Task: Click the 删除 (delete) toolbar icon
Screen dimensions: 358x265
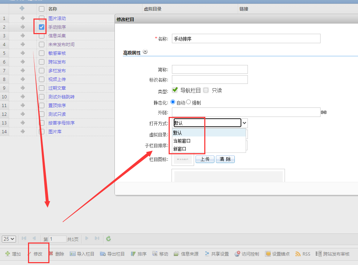Action: click(51, 254)
